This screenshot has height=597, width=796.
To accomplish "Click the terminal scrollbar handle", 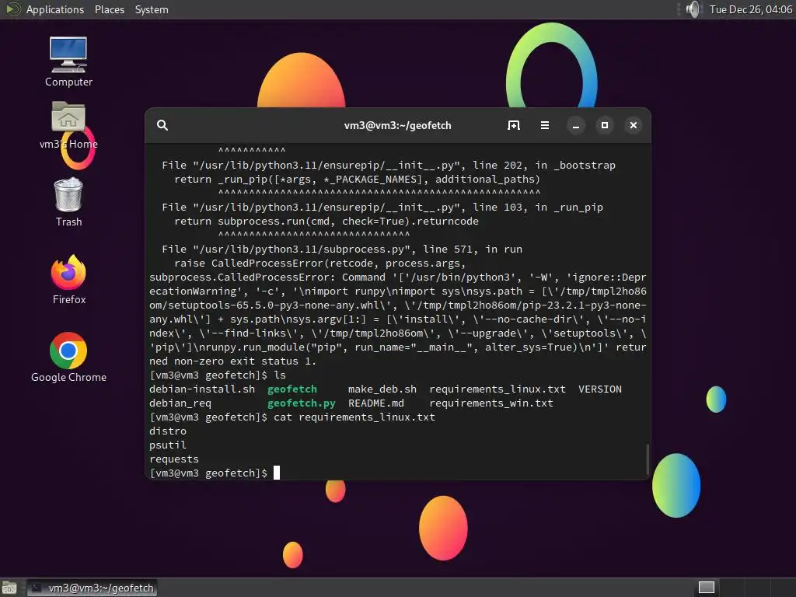I will (x=648, y=459).
